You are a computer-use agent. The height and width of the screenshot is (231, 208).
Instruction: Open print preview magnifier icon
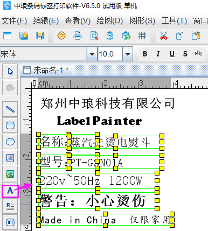pos(94,36)
